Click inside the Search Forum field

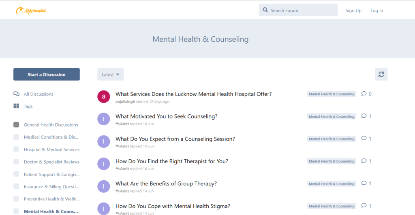[302, 10]
